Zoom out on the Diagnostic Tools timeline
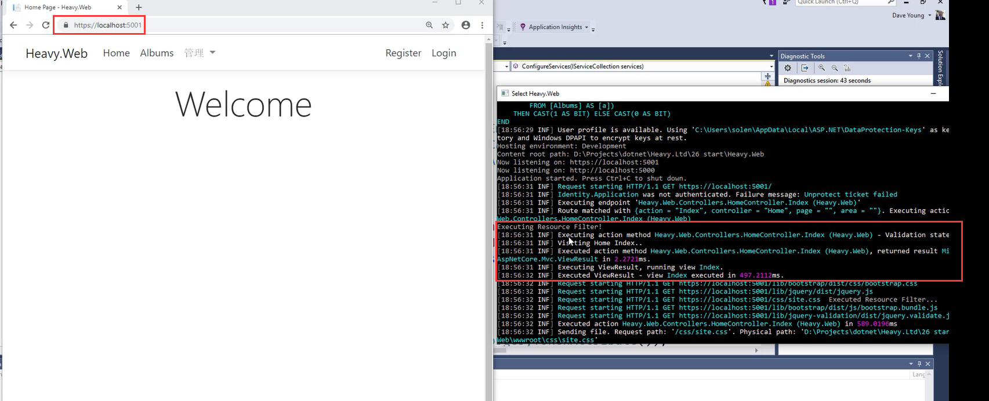The width and height of the screenshot is (989, 401). point(835,68)
